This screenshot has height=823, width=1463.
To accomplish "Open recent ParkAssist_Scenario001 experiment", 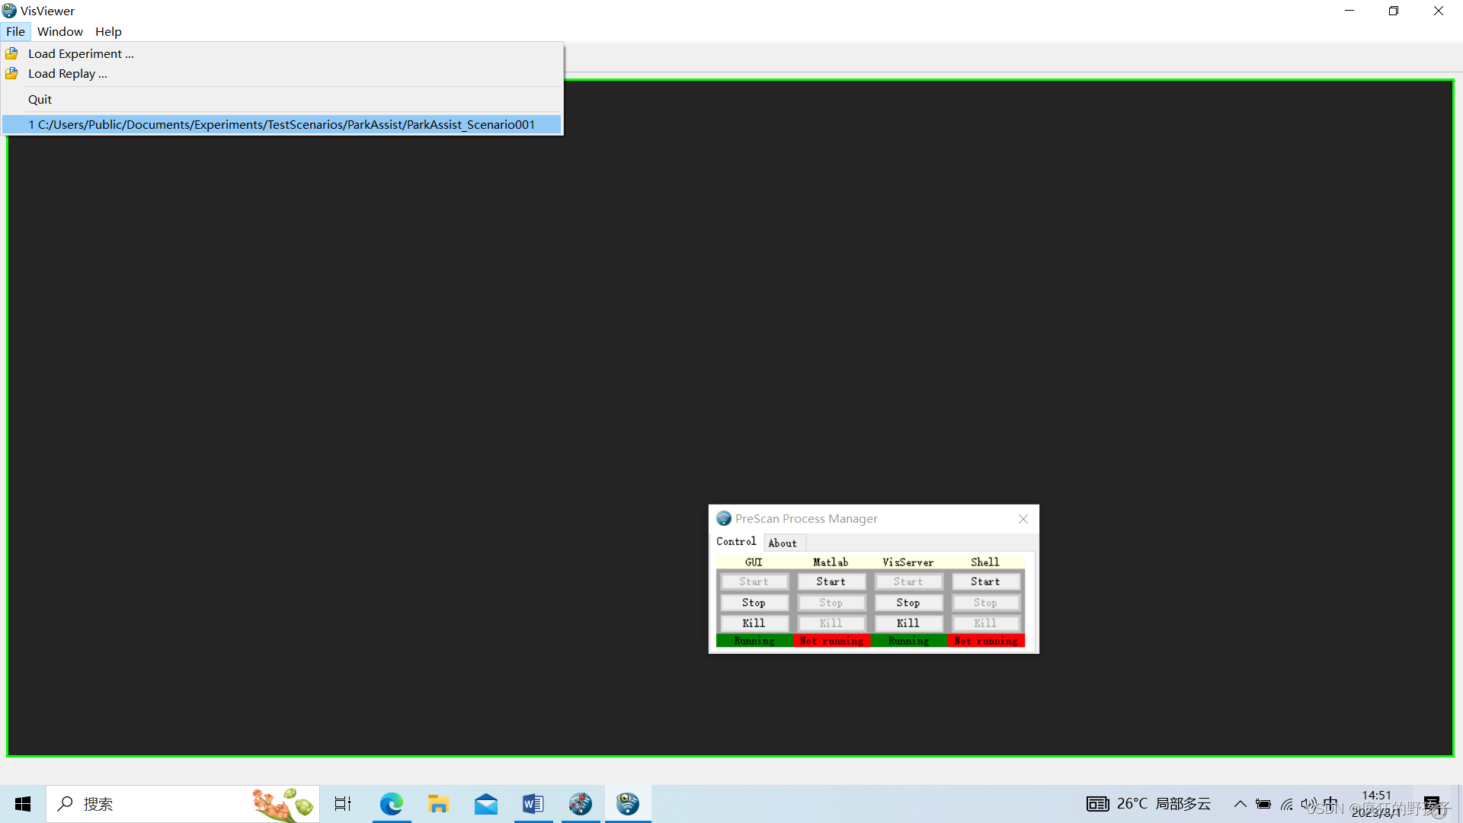I will click(282, 124).
